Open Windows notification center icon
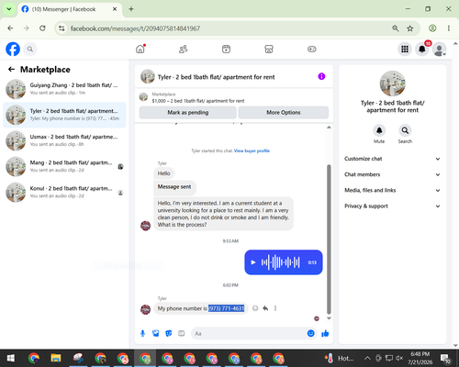The height and width of the screenshot is (367, 459). 445,358
